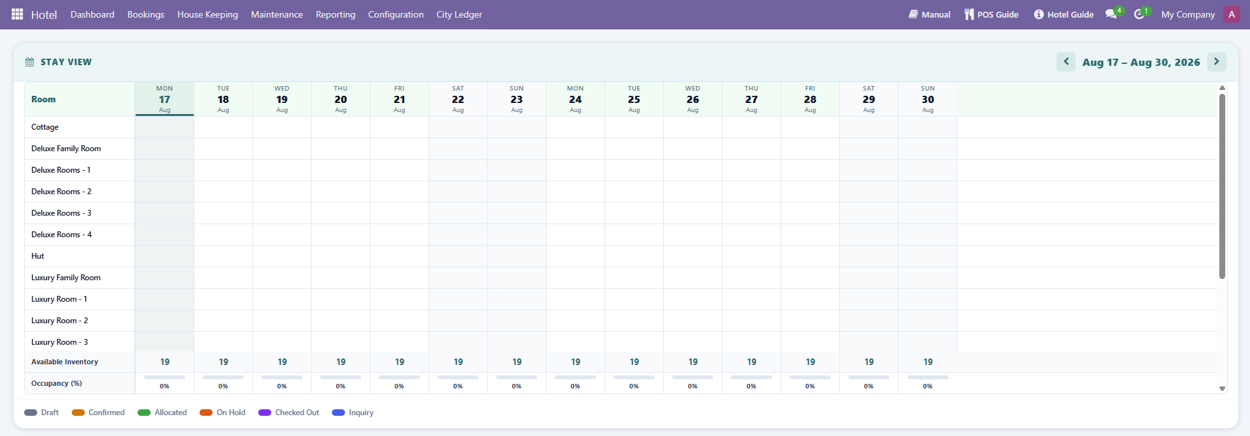Click the Aug 17 occupancy progress bar
Viewport: 1250px width, 436px height.
coord(164,377)
